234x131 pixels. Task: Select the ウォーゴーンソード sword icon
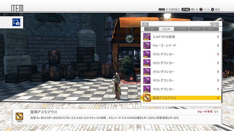click(147, 45)
